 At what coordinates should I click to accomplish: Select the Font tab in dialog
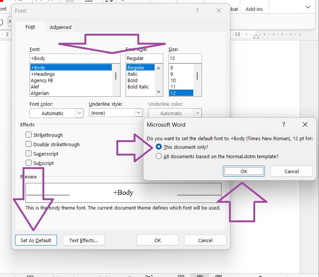tap(30, 27)
